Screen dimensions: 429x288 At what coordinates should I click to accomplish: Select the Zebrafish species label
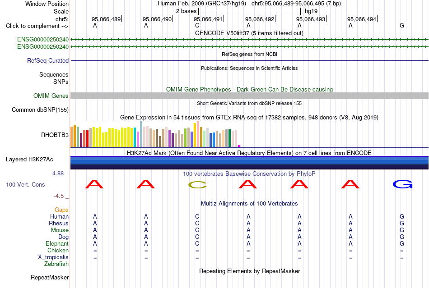[56, 264]
